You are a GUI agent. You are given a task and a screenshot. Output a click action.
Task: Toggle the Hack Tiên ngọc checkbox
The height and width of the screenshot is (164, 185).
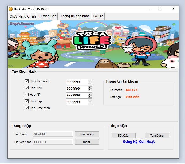[27, 81]
